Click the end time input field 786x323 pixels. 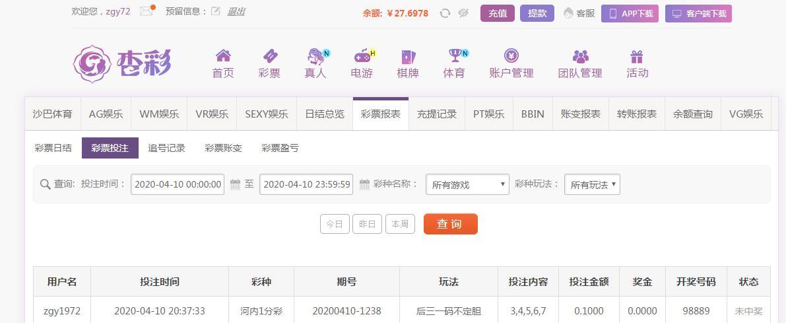[306, 185]
